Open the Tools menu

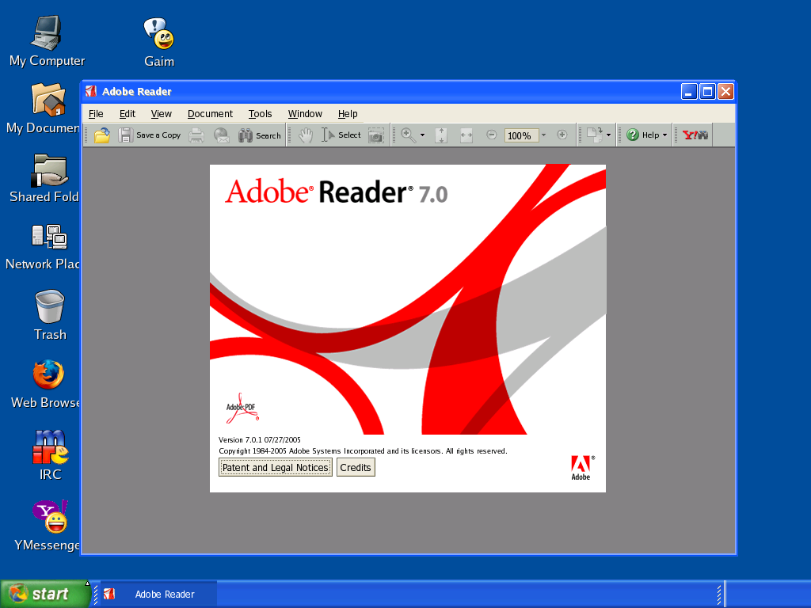pos(260,114)
